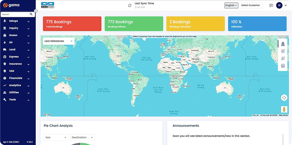Expand the Financials menu chevron
This screenshot has height=145, width=292.
pos(28,79)
